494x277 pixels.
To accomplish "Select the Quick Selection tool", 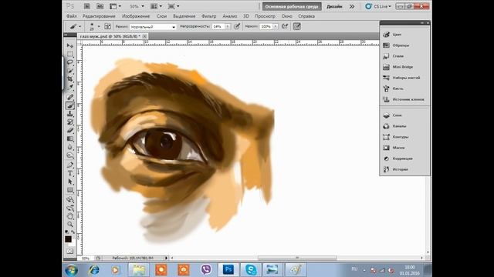I will 70,70.
